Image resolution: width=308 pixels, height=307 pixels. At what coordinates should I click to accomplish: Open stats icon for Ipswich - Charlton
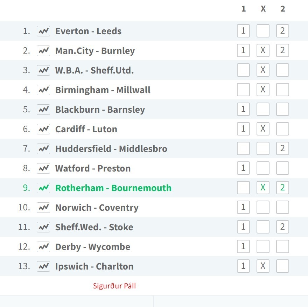pos(43,266)
